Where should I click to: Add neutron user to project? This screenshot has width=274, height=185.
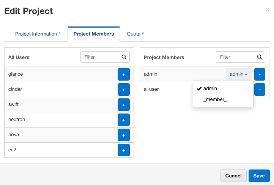pos(124,120)
